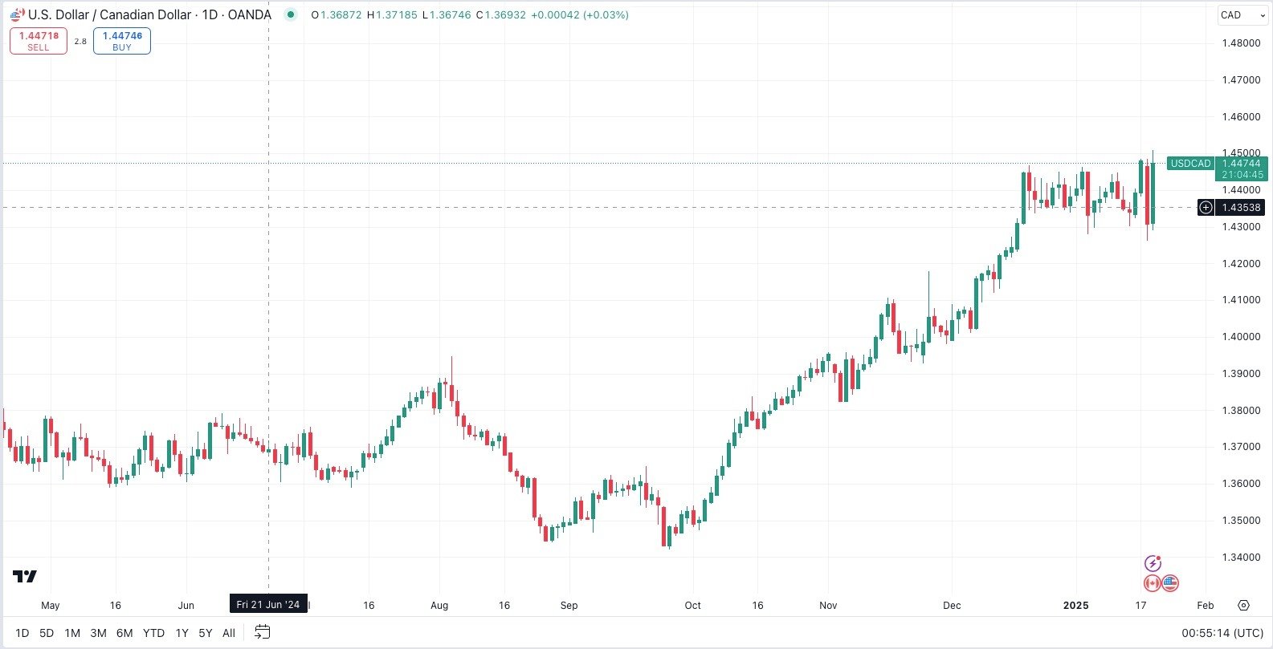Click the 1.36000 price axis label
Image resolution: width=1273 pixels, height=649 pixels.
(1241, 484)
